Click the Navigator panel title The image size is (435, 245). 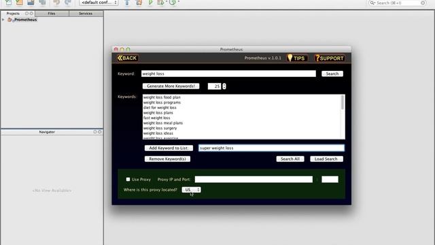tap(47, 132)
